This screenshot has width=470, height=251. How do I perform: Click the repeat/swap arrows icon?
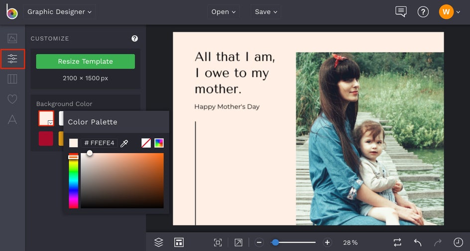point(397,243)
